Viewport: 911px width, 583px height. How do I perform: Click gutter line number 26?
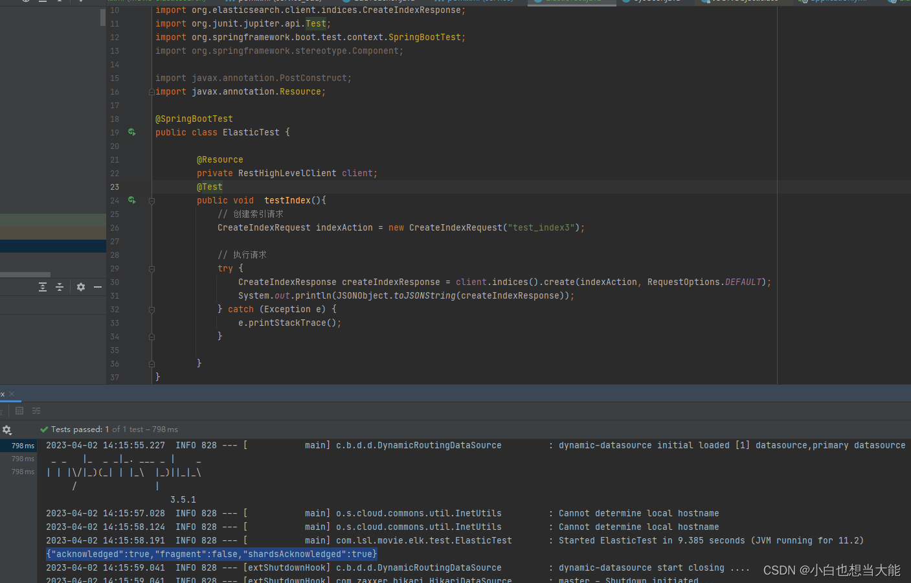click(x=115, y=227)
